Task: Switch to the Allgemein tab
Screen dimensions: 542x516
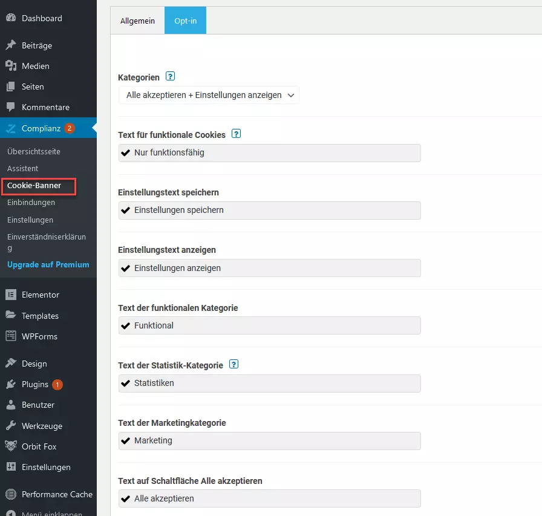Action: click(x=137, y=21)
